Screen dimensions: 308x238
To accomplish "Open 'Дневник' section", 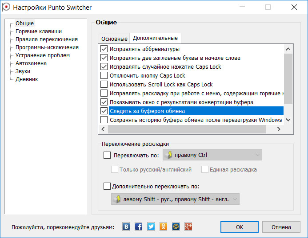I will 27,79.
